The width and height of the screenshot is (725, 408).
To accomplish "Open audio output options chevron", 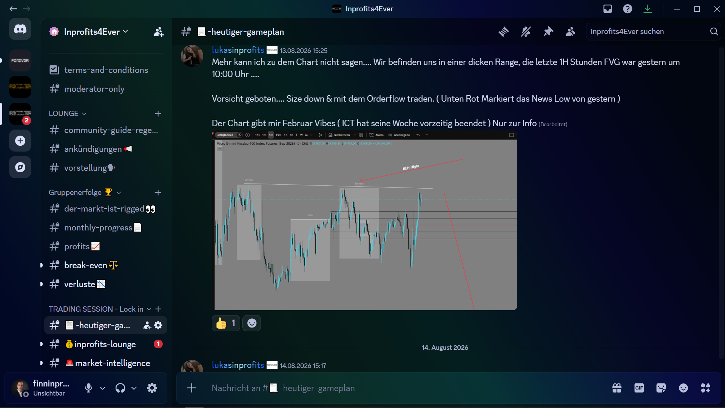I will [134, 388].
